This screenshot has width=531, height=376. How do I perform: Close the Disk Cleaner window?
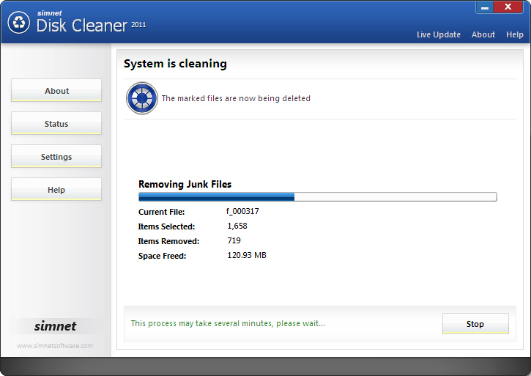[513, 7]
